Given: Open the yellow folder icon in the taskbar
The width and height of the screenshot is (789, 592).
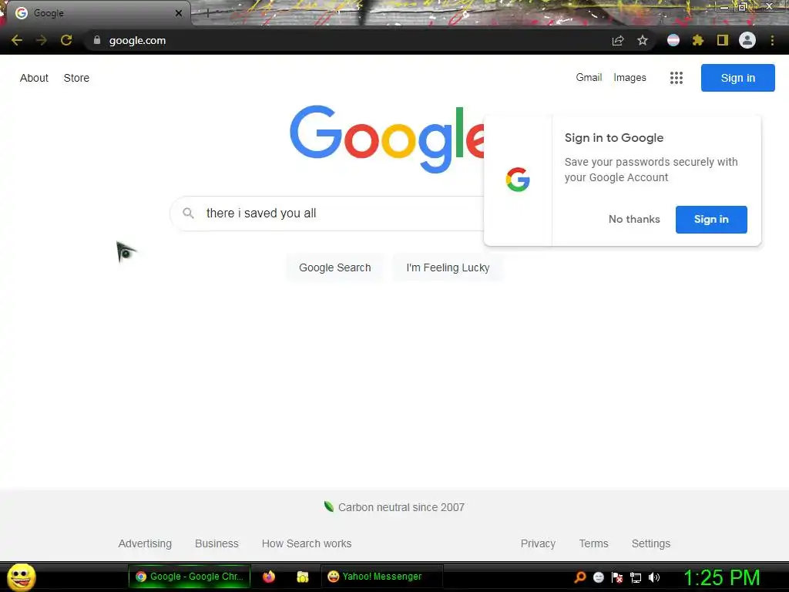Looking at the screenshot, I should (302, 577).
